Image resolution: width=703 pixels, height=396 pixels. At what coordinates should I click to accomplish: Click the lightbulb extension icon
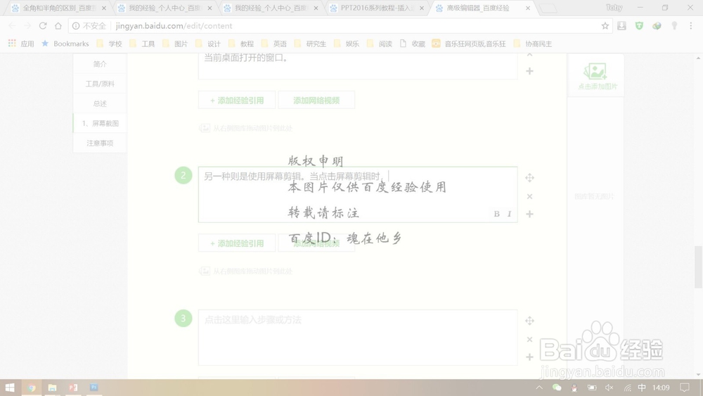(674, 25)
